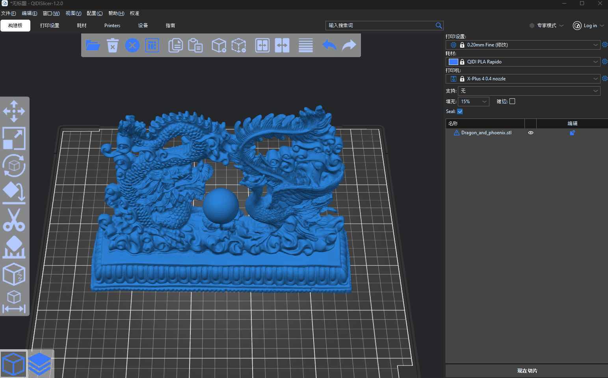Click the Delete All circled X icon
This screenshot has height=378, width=608.
[132, 45]
